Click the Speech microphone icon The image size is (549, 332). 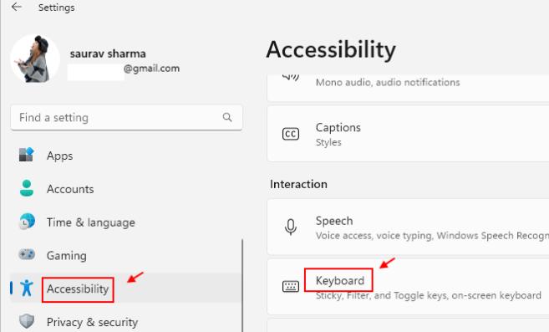(291, 227)
